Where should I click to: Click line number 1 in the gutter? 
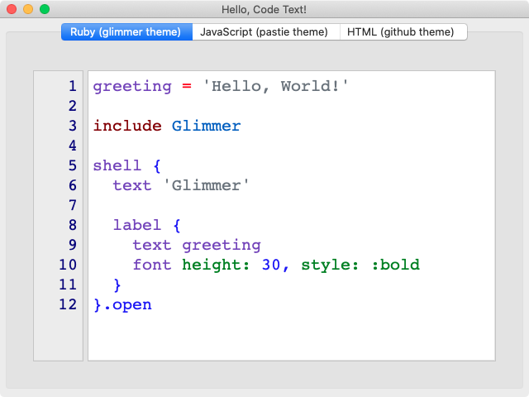tap(73, 86)
